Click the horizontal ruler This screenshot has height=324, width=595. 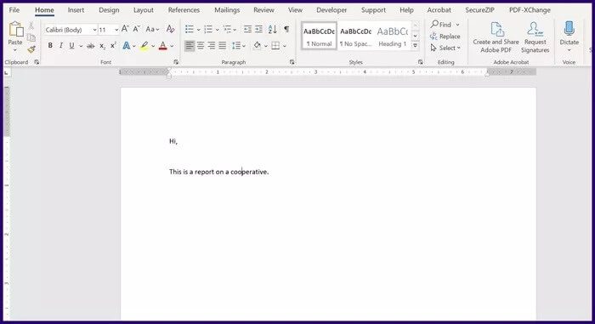[x=328, y=71]
